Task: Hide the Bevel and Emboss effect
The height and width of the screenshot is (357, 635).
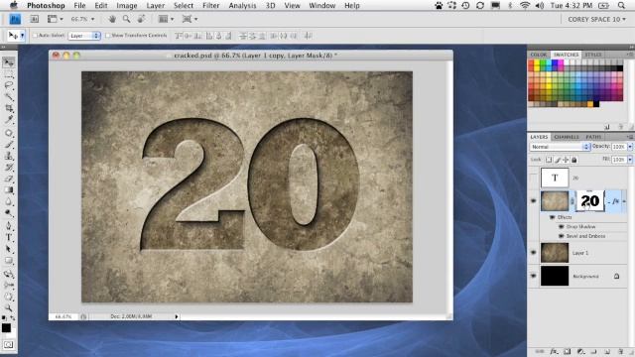Action: (x=562, y=236)
